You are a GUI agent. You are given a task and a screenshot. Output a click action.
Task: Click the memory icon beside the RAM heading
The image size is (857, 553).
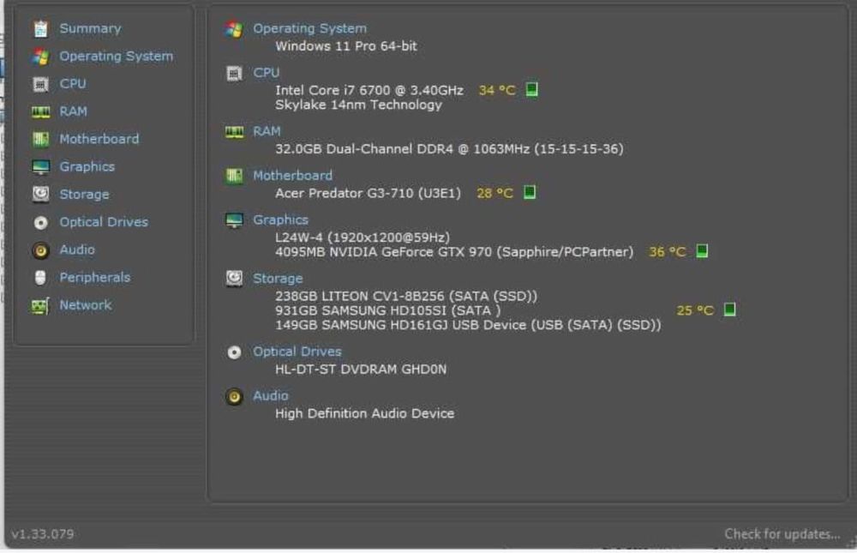[x=235, y=132]
